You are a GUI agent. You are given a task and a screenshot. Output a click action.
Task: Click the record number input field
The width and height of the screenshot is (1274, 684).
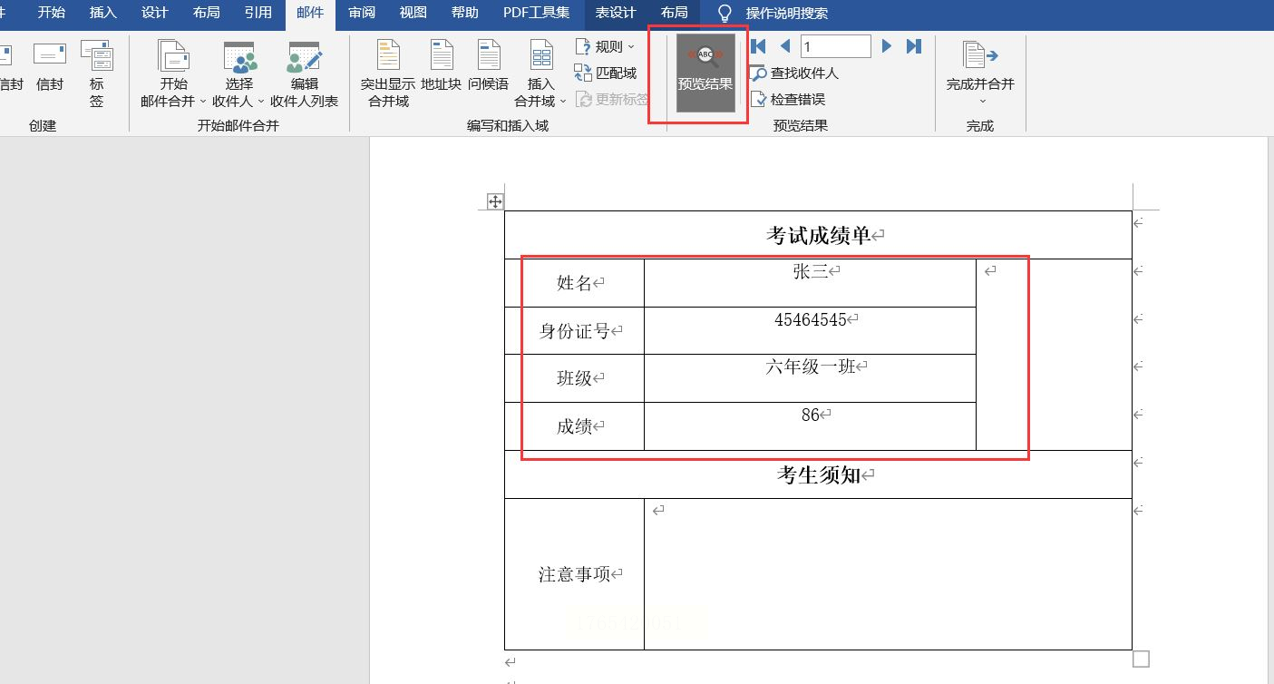[836, 46]
